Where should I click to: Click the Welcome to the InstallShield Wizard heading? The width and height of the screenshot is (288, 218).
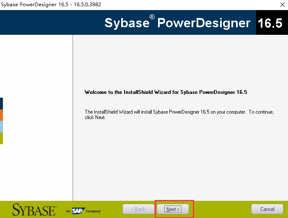tap(166, 92)
